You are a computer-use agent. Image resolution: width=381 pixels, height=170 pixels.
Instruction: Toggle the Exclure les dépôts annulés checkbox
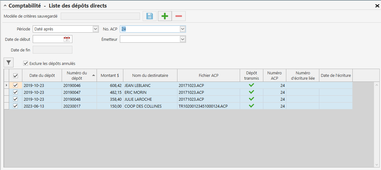pyautogui.click(x=26, y=63)
